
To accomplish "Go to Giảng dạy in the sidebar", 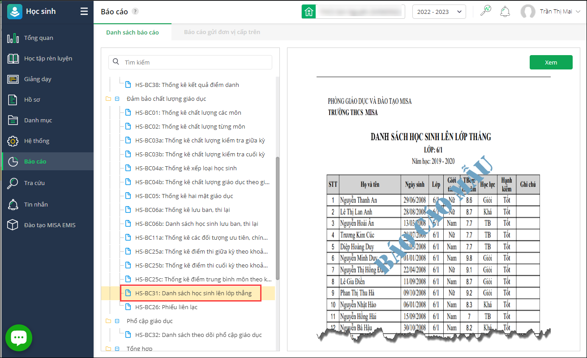I will pos(38,79).
